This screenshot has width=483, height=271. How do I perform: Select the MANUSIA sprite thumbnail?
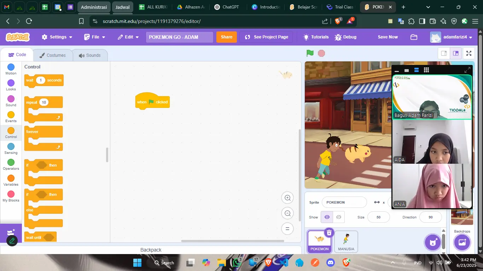point(345,241)
